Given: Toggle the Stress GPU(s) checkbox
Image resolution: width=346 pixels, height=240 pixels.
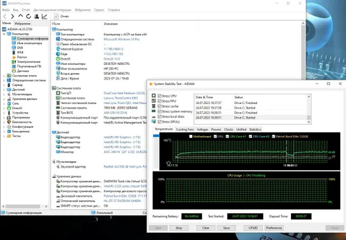Looking at the screenshot, I should [x=160, y=122].
